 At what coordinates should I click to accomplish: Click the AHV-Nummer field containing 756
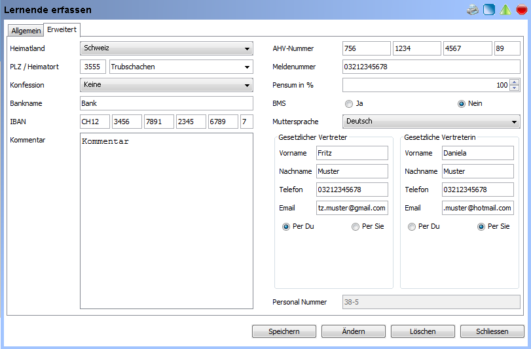click(367, 48)
